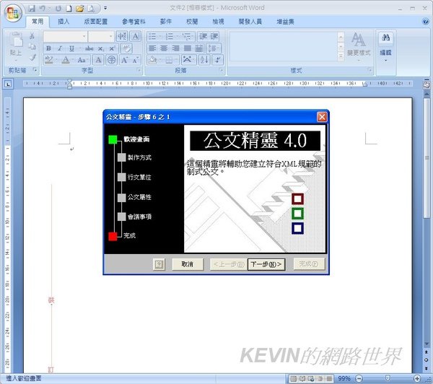433x384 pixels.
Task: Open the font name combo box
Action: click(x=65, y=36)
